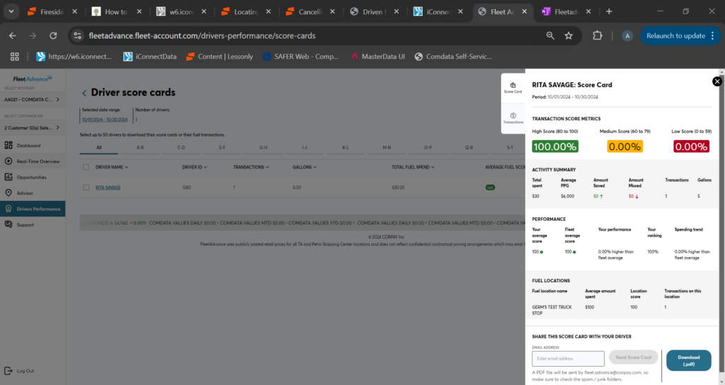
Task: Sort by DRIVER ID column
Action: (195, 167)
